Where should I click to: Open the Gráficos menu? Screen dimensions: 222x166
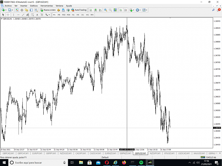tap(34, 6)
